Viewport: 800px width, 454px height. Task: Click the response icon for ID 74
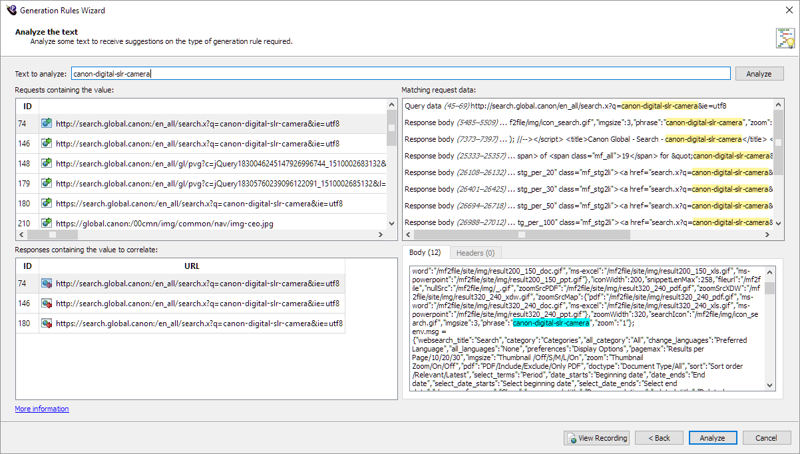[x=47, y=284]
